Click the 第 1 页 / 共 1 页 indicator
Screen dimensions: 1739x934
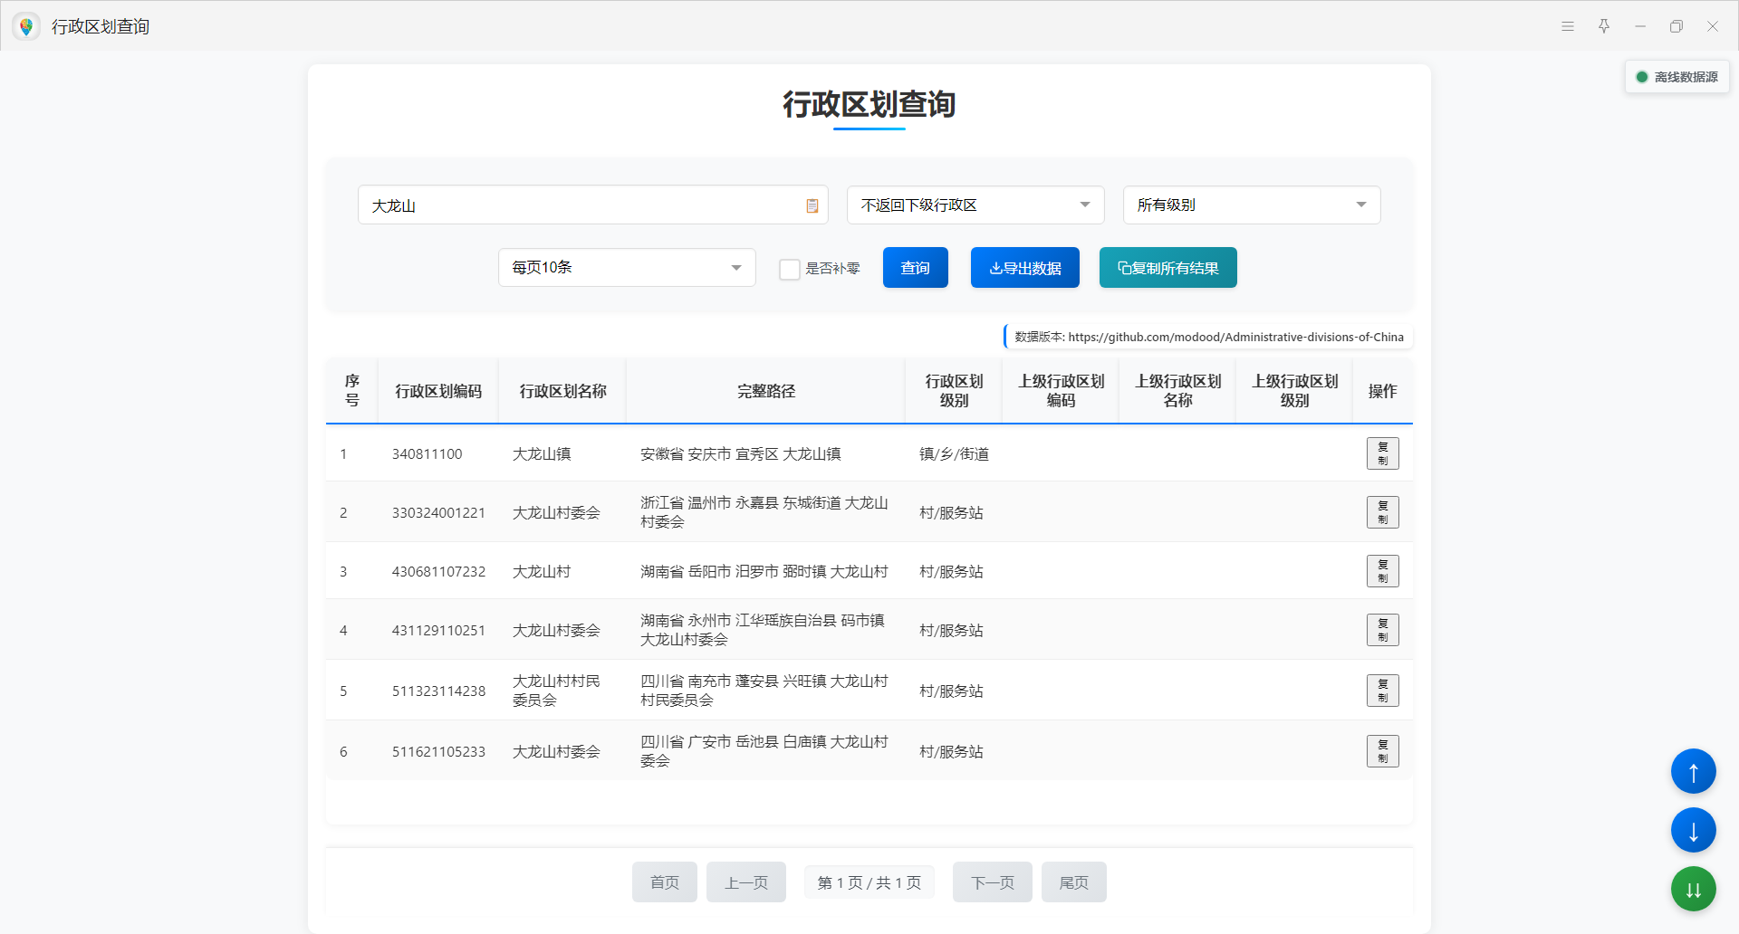pos(869,882)
